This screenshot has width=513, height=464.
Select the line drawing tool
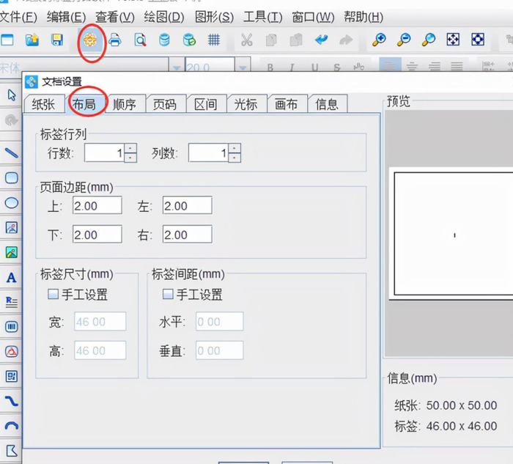point(12,152)
